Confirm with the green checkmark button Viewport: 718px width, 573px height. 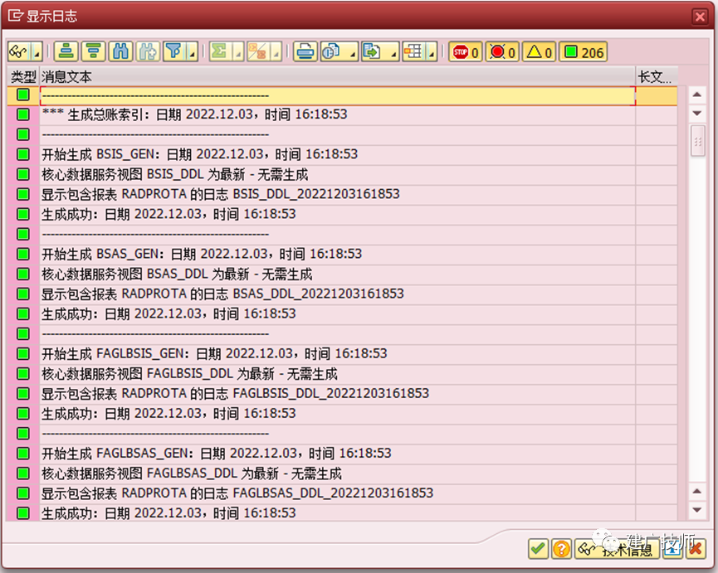(x=538, y=548)
